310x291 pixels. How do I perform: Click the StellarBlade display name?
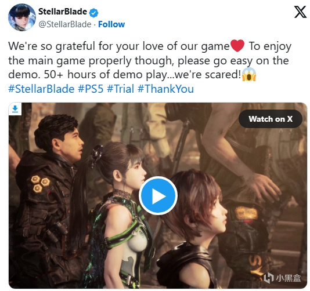pyautogui.click(x=63, y=12)
